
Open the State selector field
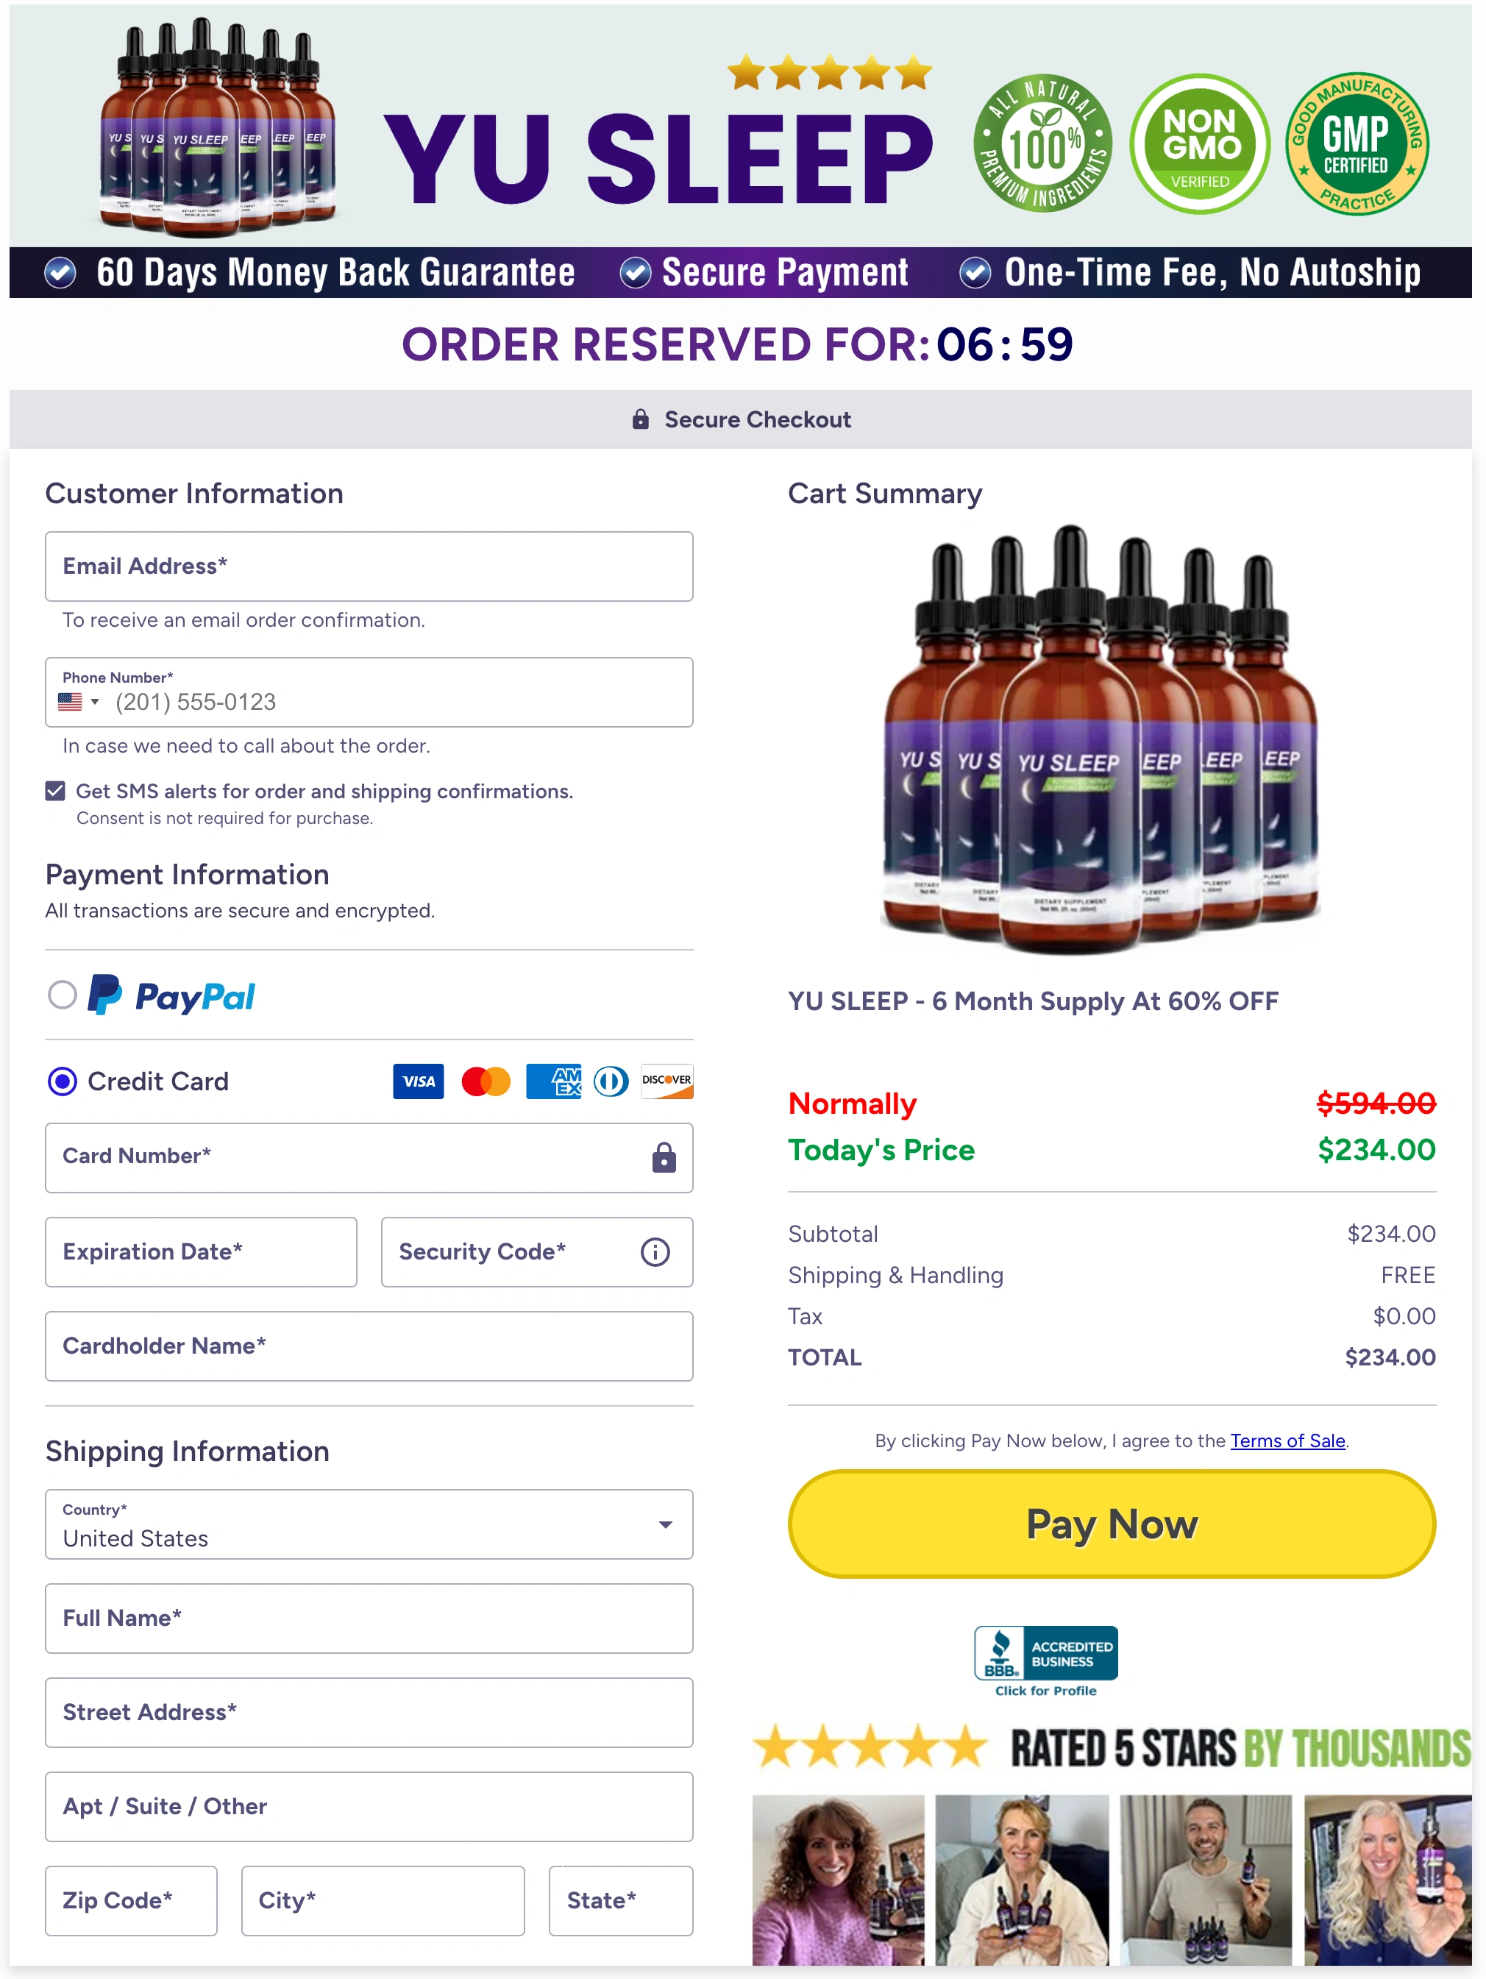621,1900
